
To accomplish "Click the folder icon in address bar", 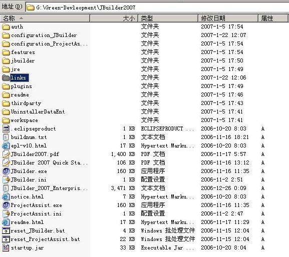I will (x=31, y=7).
